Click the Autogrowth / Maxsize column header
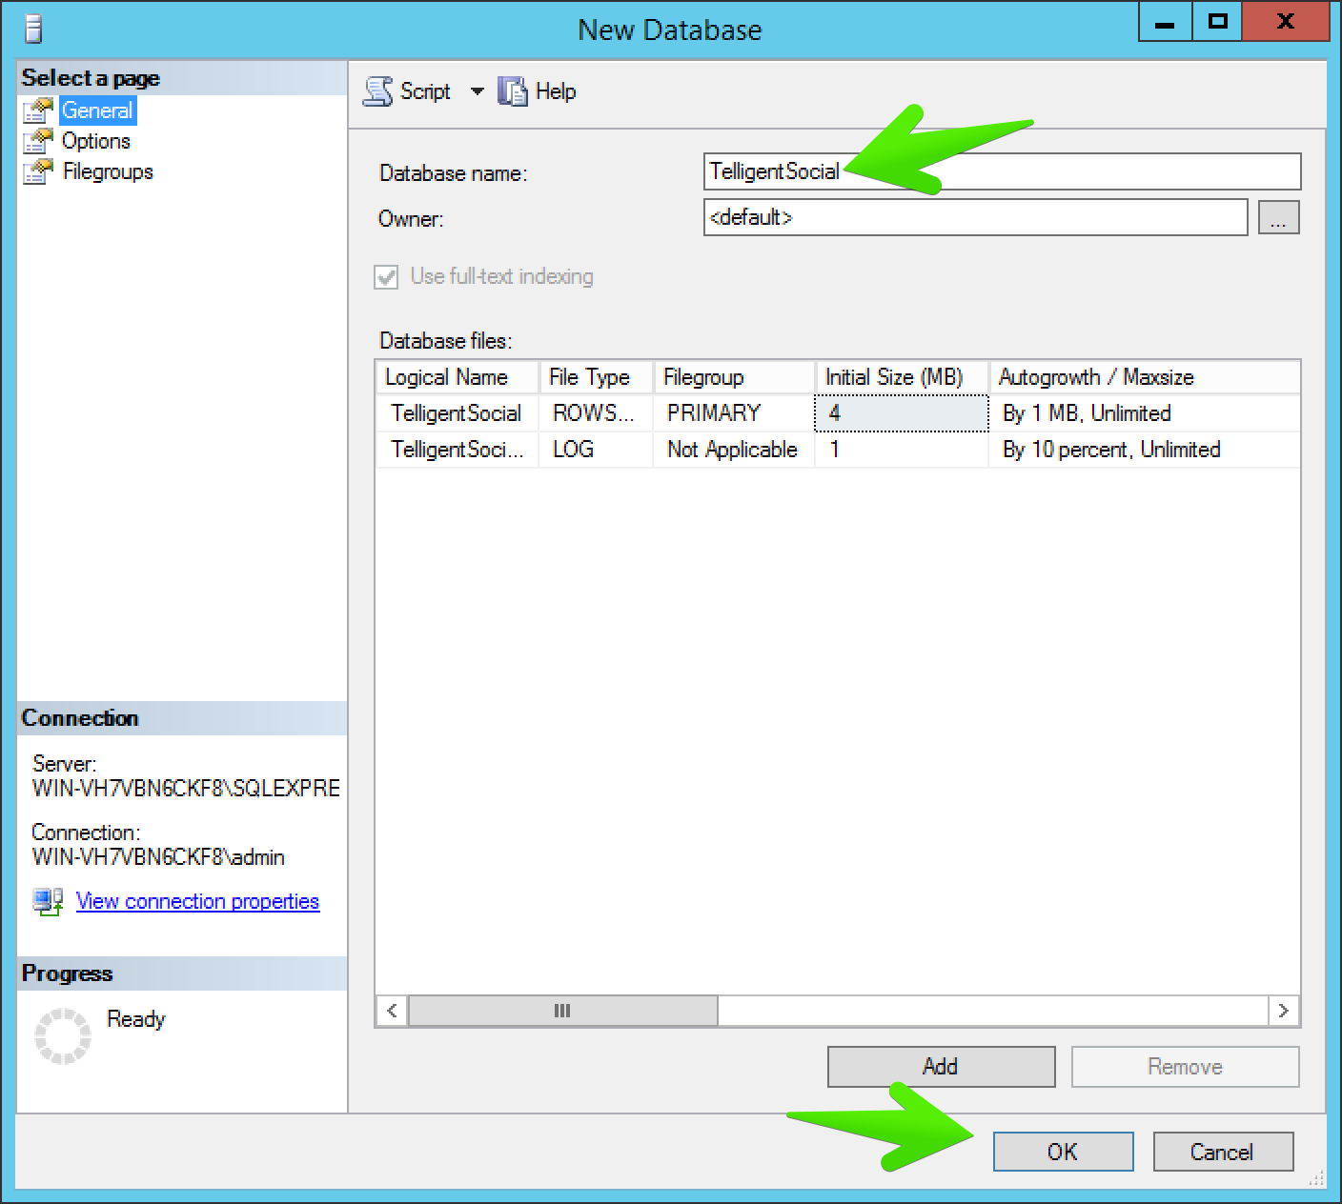Image resolution: width=1342 pixels, height=1204 pixels. click(1145, 377)
